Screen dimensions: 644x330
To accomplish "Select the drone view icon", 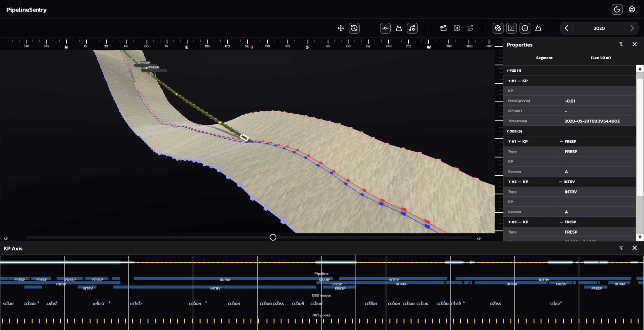I will pos(457,28).
